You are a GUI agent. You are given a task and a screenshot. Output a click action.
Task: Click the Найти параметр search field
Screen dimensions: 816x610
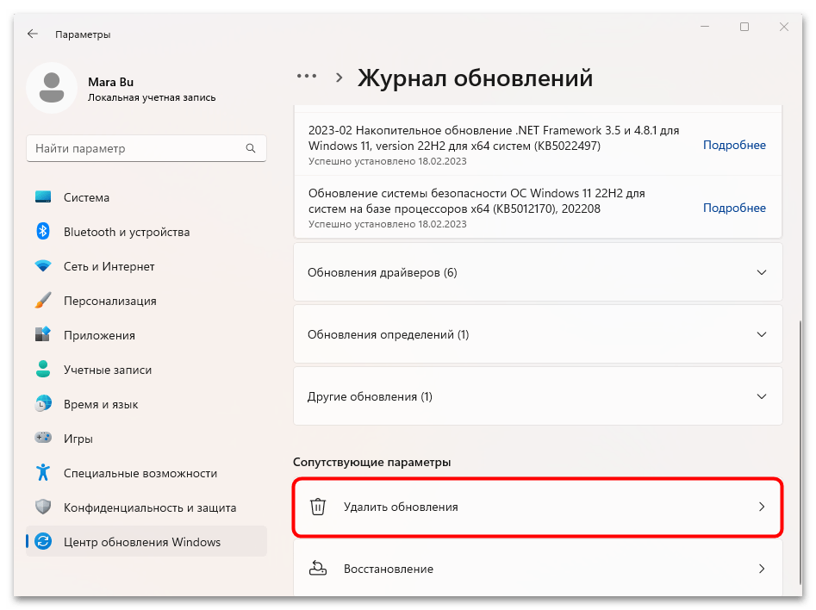click(x=146, y=148)
